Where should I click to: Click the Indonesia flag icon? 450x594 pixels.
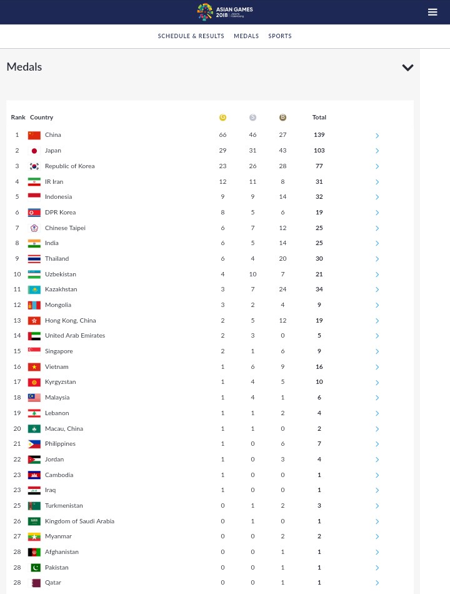[34, 197]
